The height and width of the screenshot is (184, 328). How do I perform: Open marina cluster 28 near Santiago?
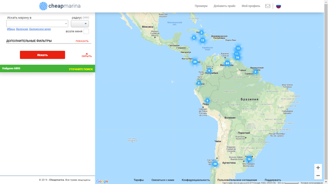215,164
